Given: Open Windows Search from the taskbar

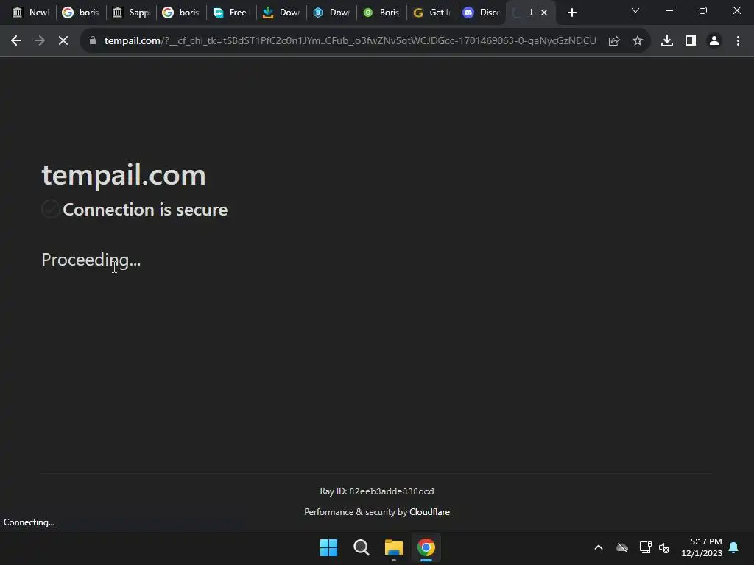Looking at the screenshot, I should [x=361, y=547].
